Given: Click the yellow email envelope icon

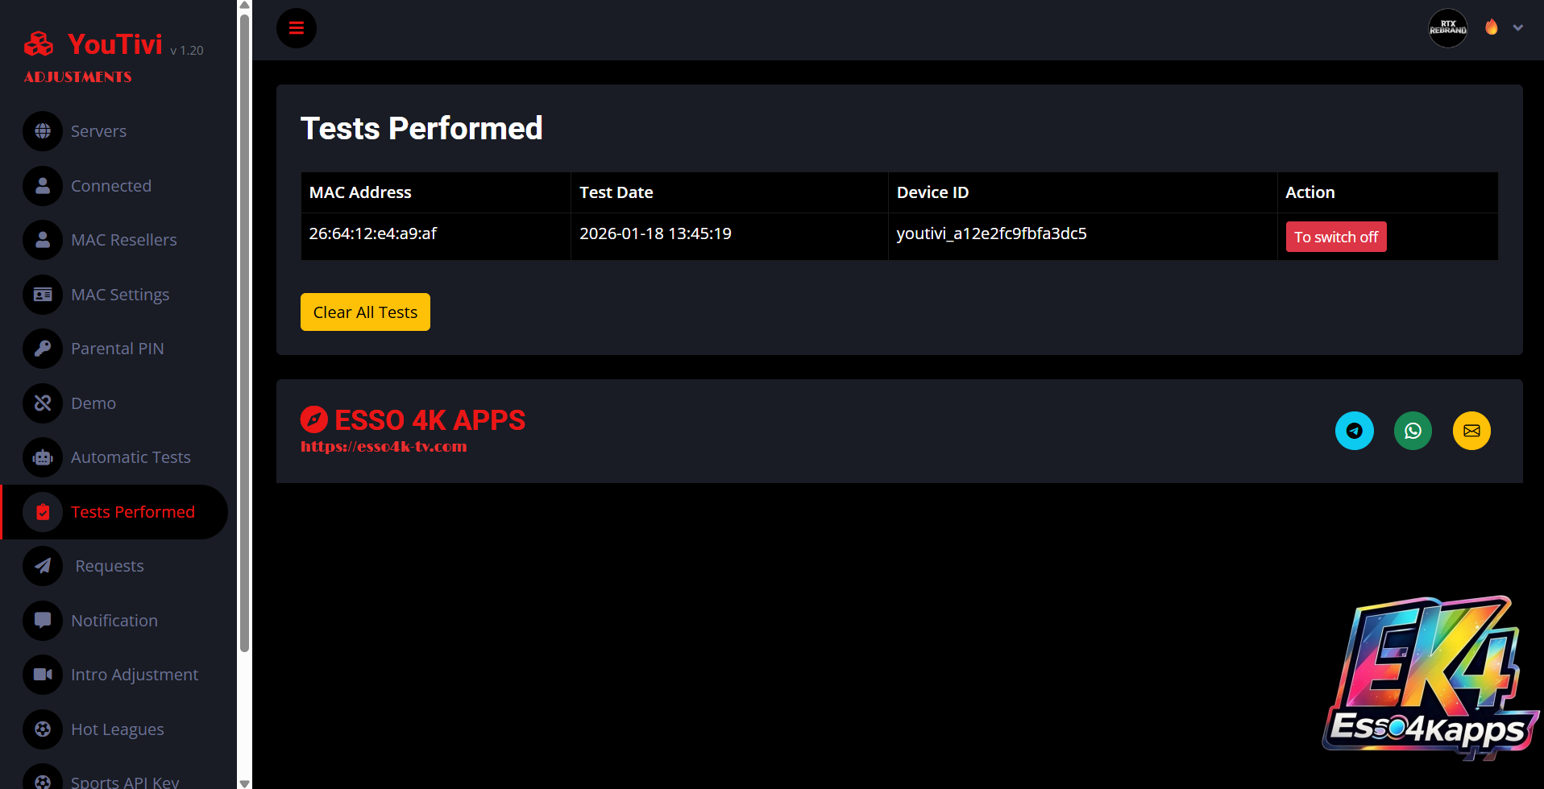Looking at the screenshot, I should (1471, 431).
